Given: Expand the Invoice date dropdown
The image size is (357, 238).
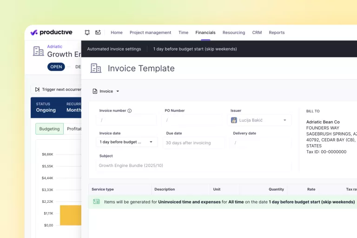Looking at the screenshot, I should tap(151, 142).
